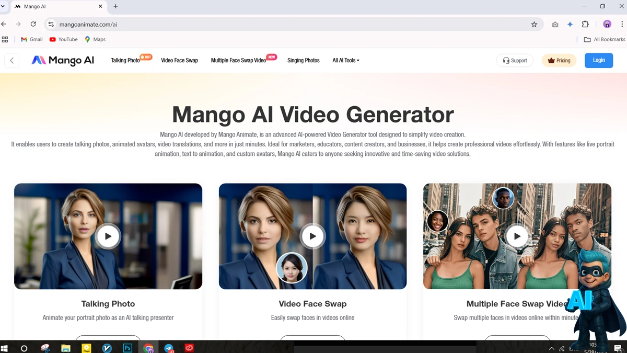This screenshot has height=353, width=627.
Task: Expand the All AI Tools dropdown
Action: (x=346, y=60)
